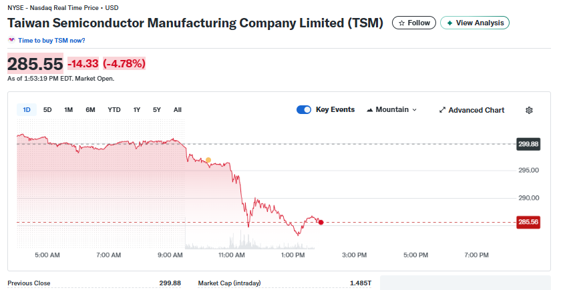Choose the 6M time range
The image size is (561, 290).
(x=90, y=110)
